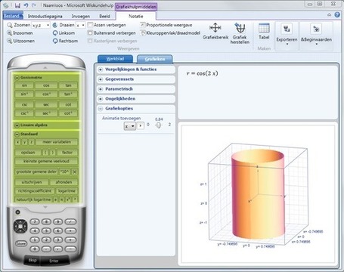This screenshot has height=272, width=344.
Task: Switch to the Werkblad tab
Action: point(115,59)
